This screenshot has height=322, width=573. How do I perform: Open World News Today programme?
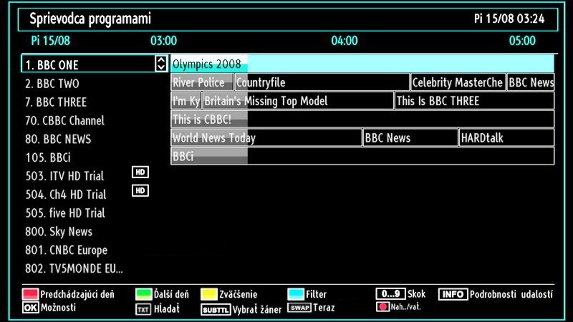[x=266, y=137]
